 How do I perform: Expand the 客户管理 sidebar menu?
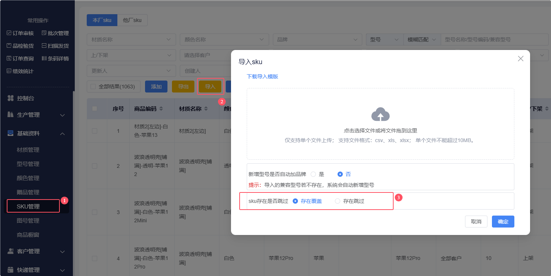click(36, 251)
